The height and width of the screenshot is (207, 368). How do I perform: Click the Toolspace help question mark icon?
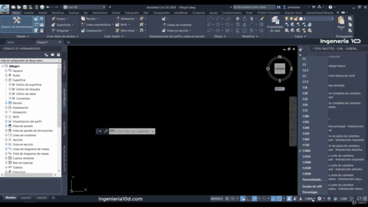point(59,55)
